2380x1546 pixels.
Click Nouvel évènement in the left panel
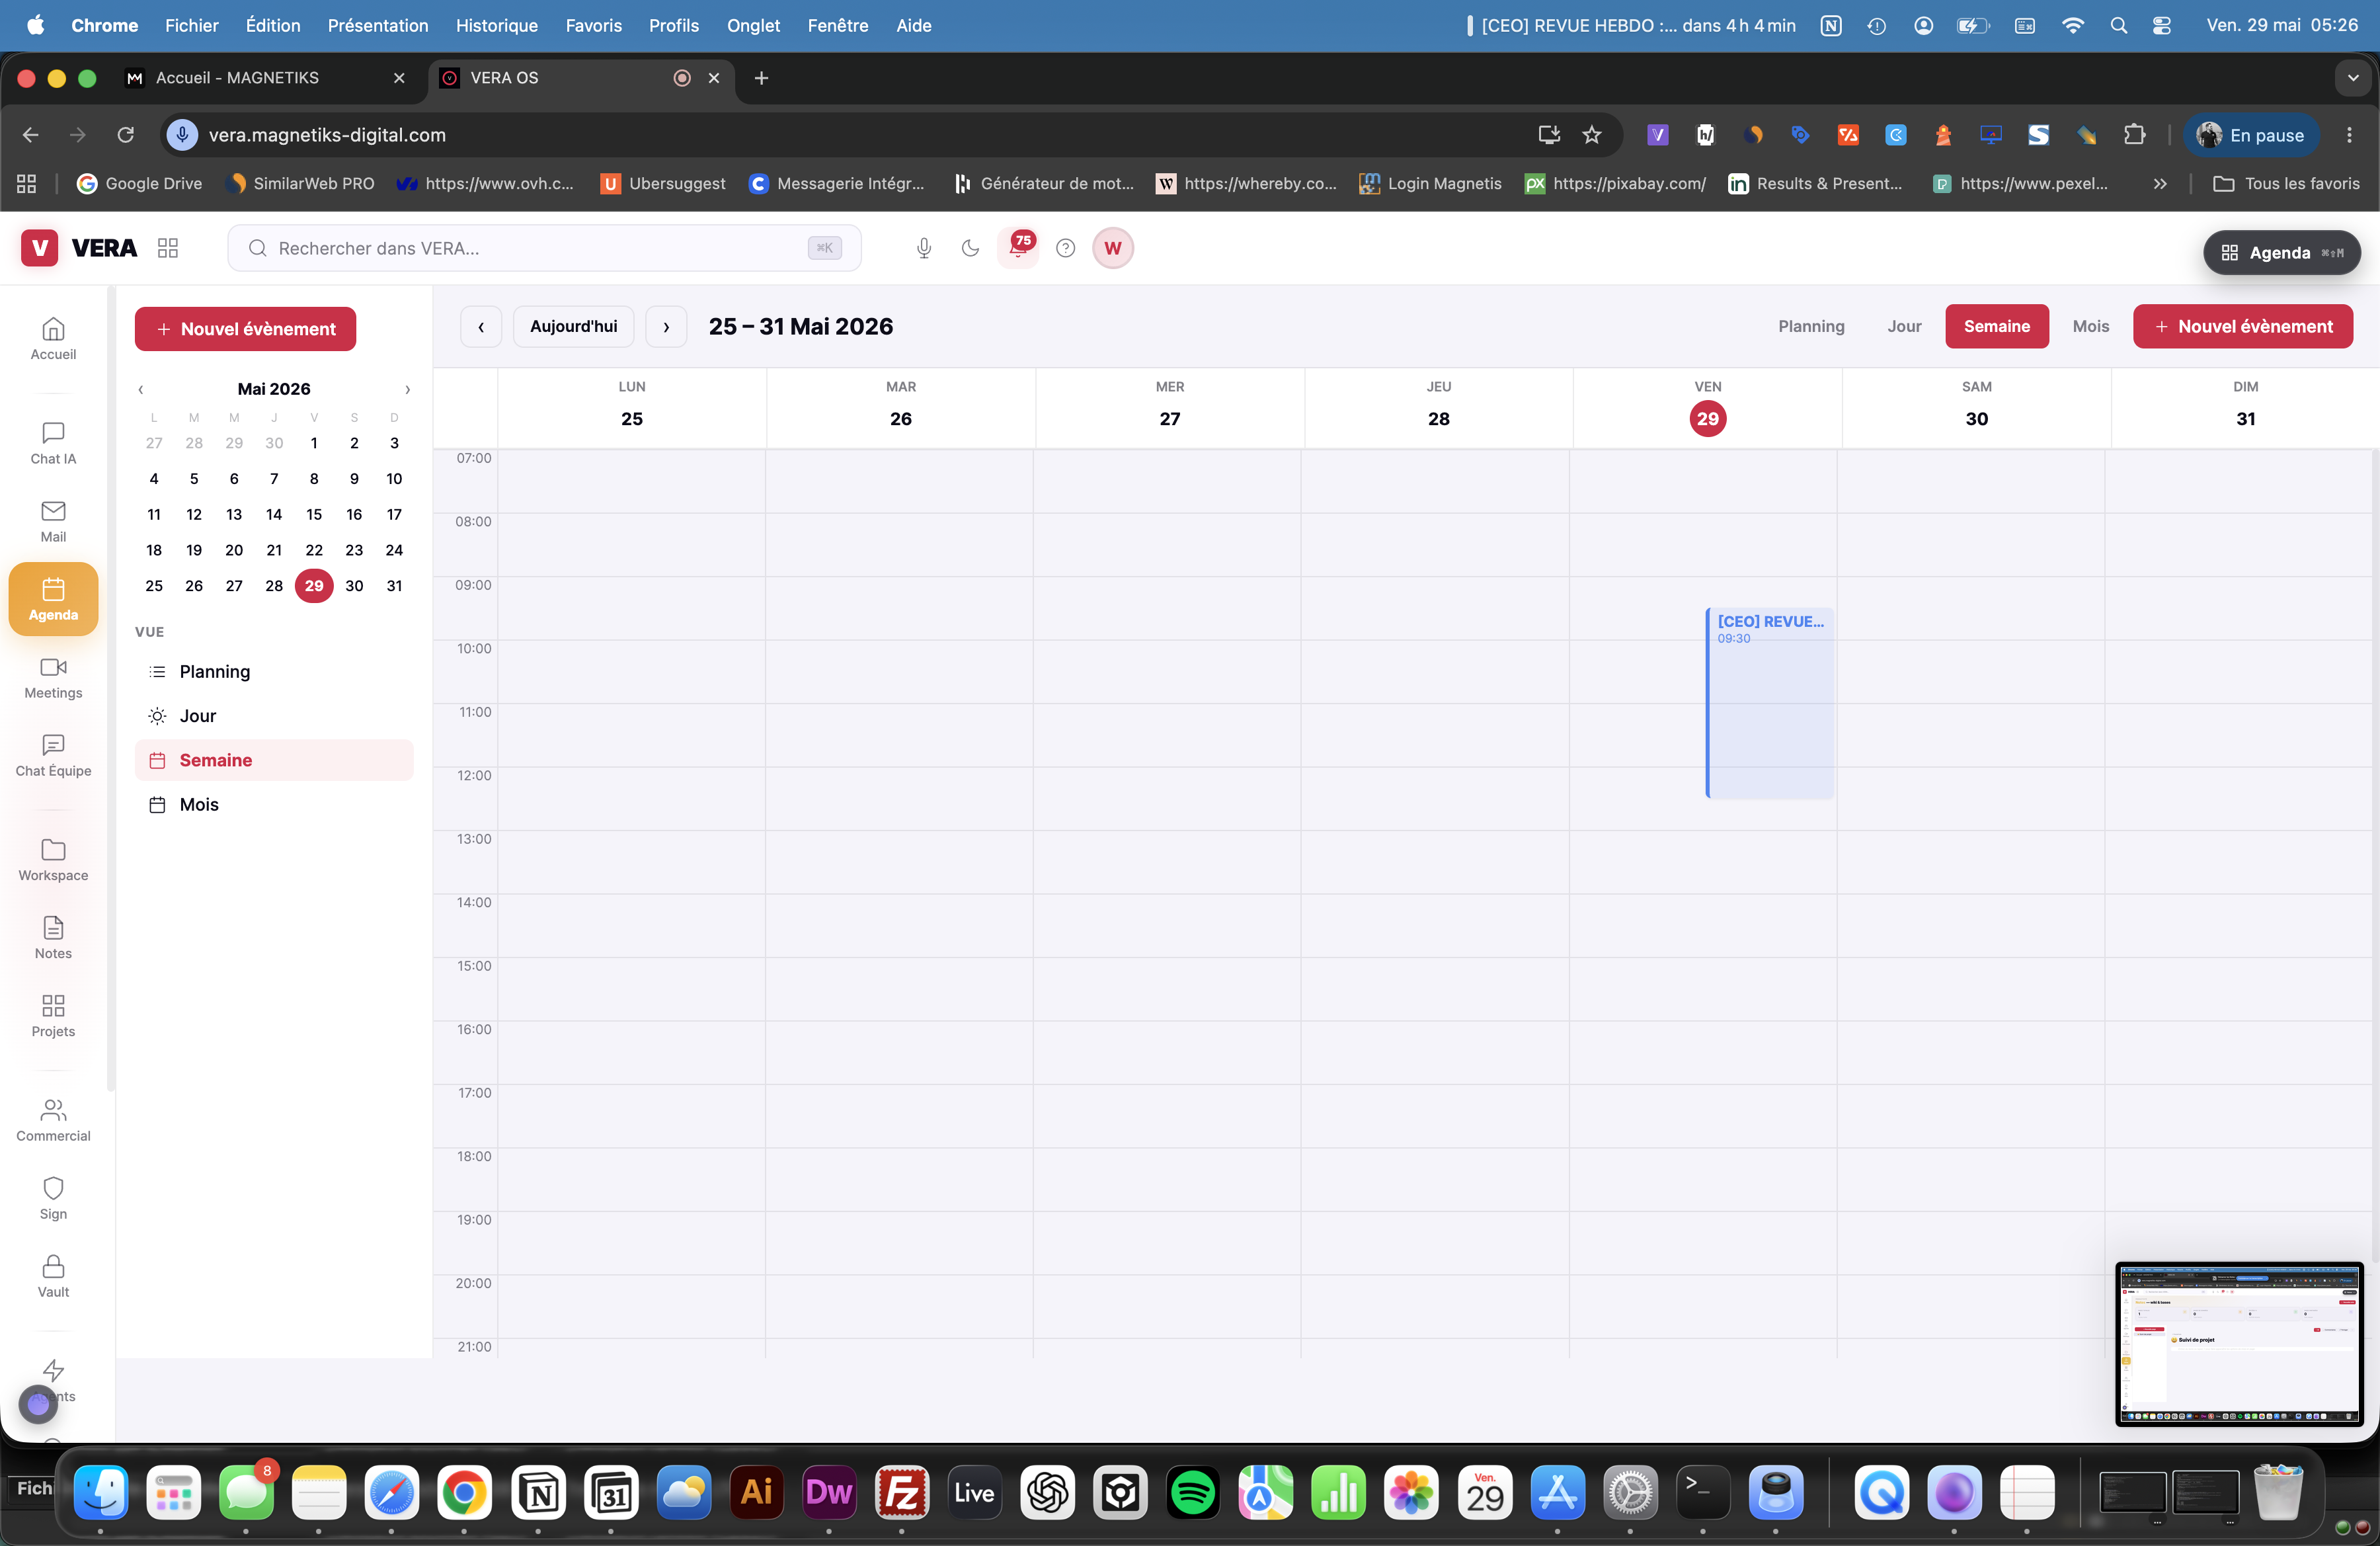(x=245, y=329)
